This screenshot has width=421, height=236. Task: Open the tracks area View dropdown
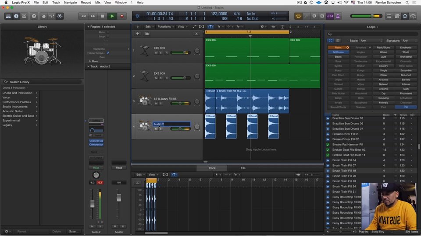182,27
